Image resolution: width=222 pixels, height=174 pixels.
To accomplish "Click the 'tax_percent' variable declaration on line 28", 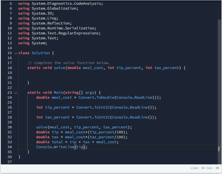I will point(57,117).
